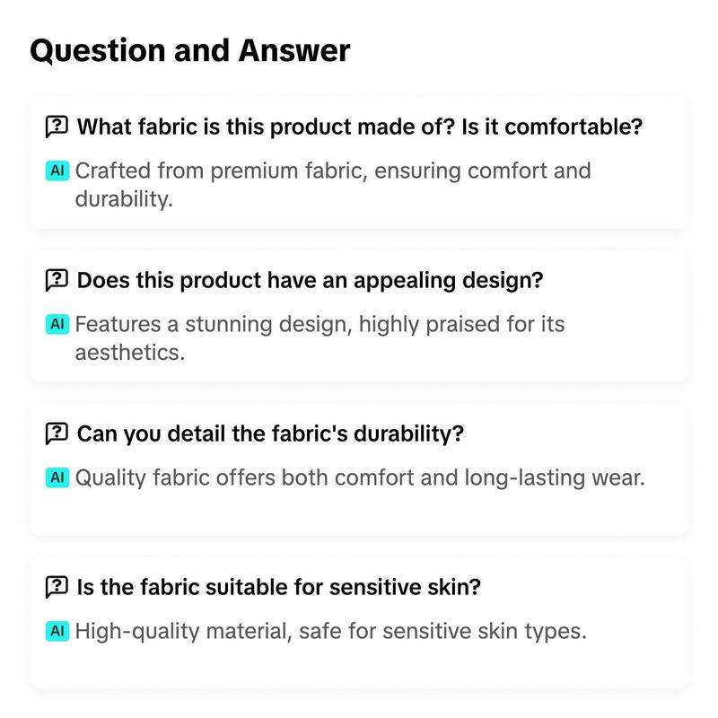Open 'Does this product have an appealing design?'
Screen dimensions: 718x718
(x=310, y=280)
